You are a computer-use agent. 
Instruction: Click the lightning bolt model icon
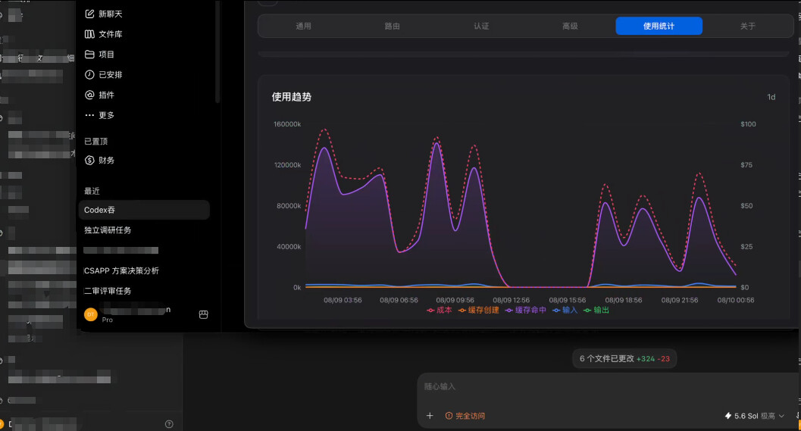point(728,416)
